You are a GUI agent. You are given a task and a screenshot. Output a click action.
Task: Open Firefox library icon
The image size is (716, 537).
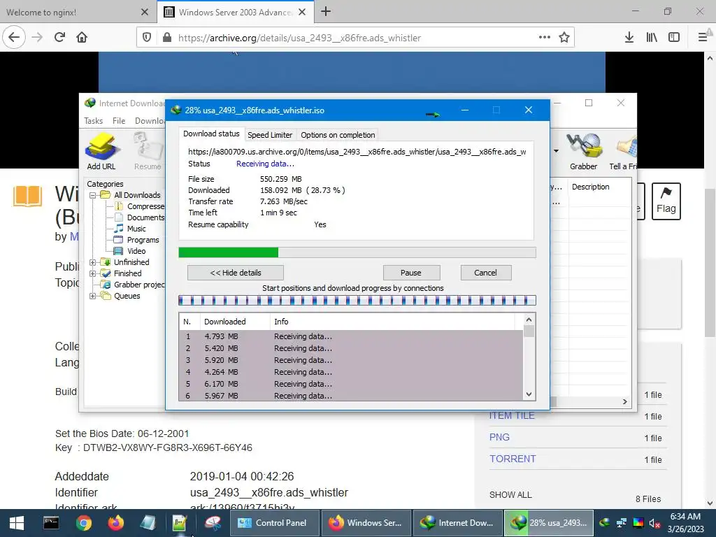coord(652,38)
